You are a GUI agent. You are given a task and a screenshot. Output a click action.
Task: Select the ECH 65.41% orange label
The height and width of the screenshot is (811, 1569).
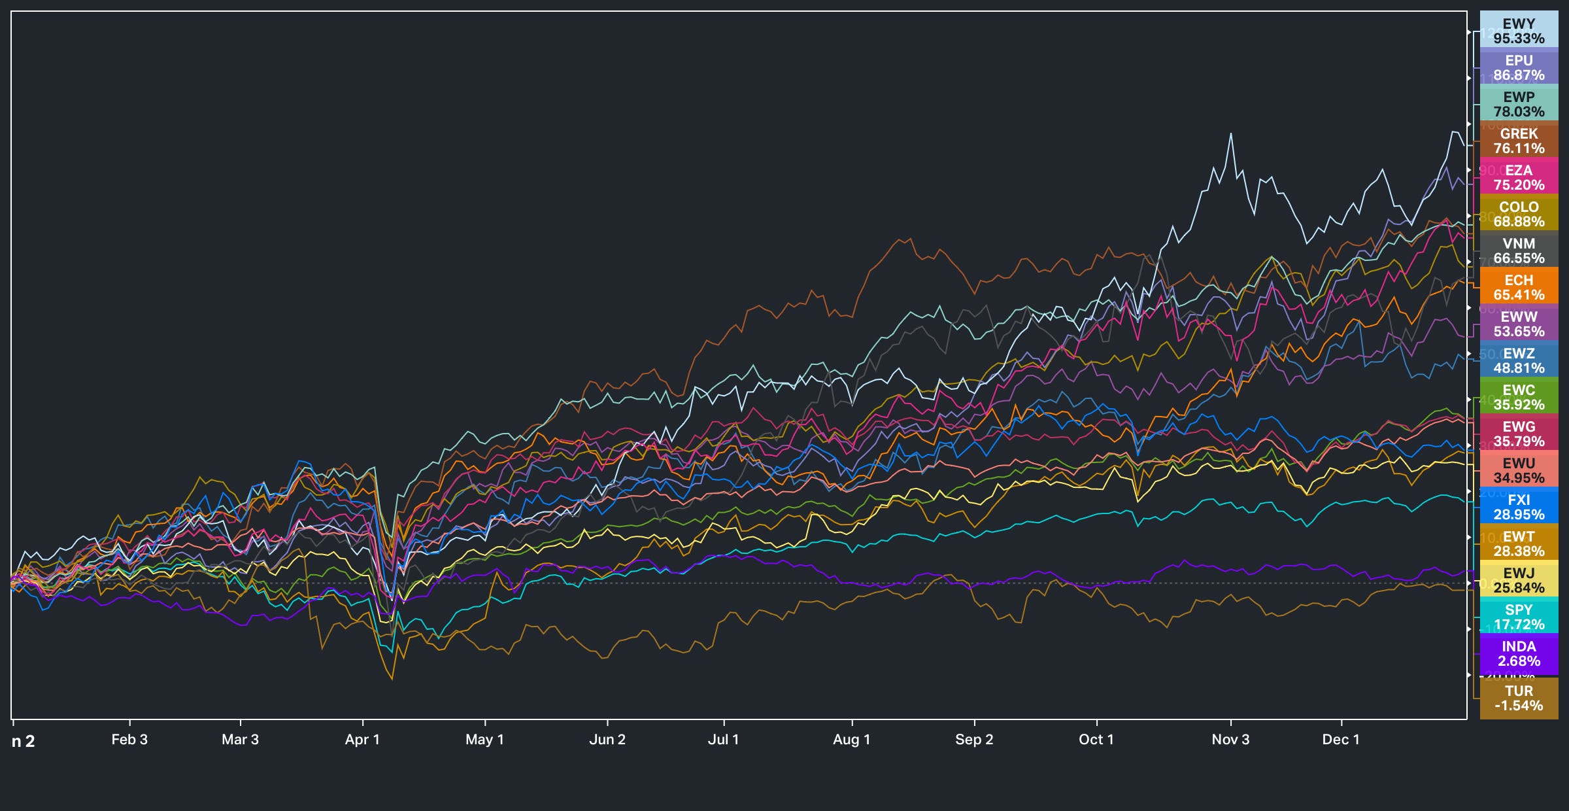1518,287
